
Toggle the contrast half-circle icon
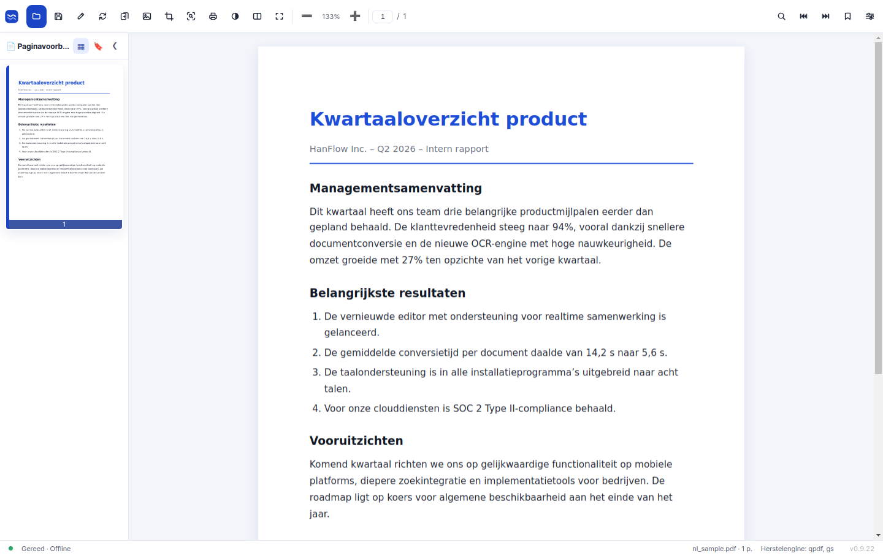pos(235,17)
